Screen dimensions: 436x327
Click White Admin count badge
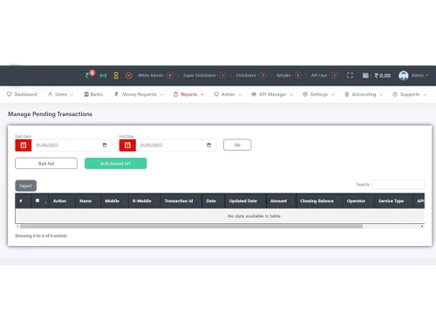[x=170, y=76]
